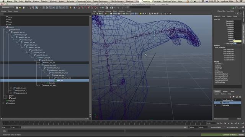
Task: Click the animation range slider bar
Action: (105, 127)
